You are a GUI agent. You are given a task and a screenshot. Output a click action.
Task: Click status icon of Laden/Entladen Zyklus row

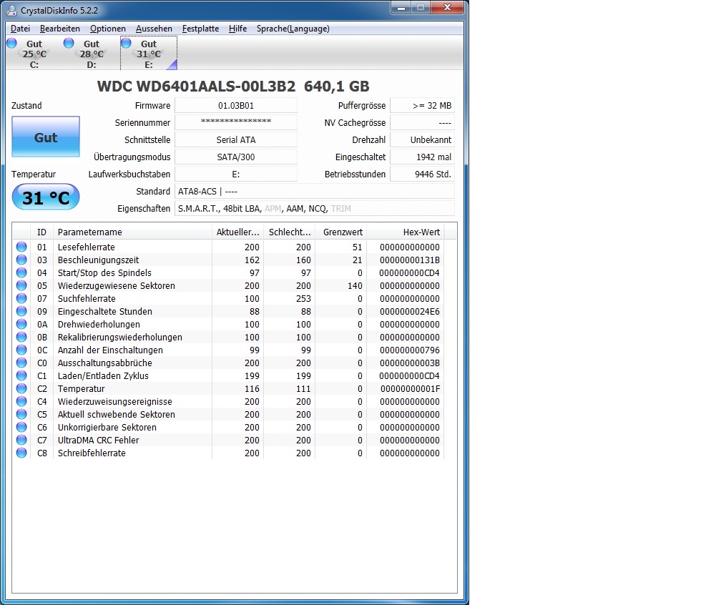click(x=21, y=375)
